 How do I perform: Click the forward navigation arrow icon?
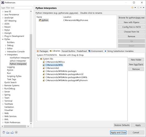click(x=138, y=7)
